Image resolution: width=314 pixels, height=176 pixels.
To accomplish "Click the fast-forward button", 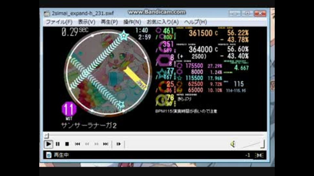I will (96, 144).
